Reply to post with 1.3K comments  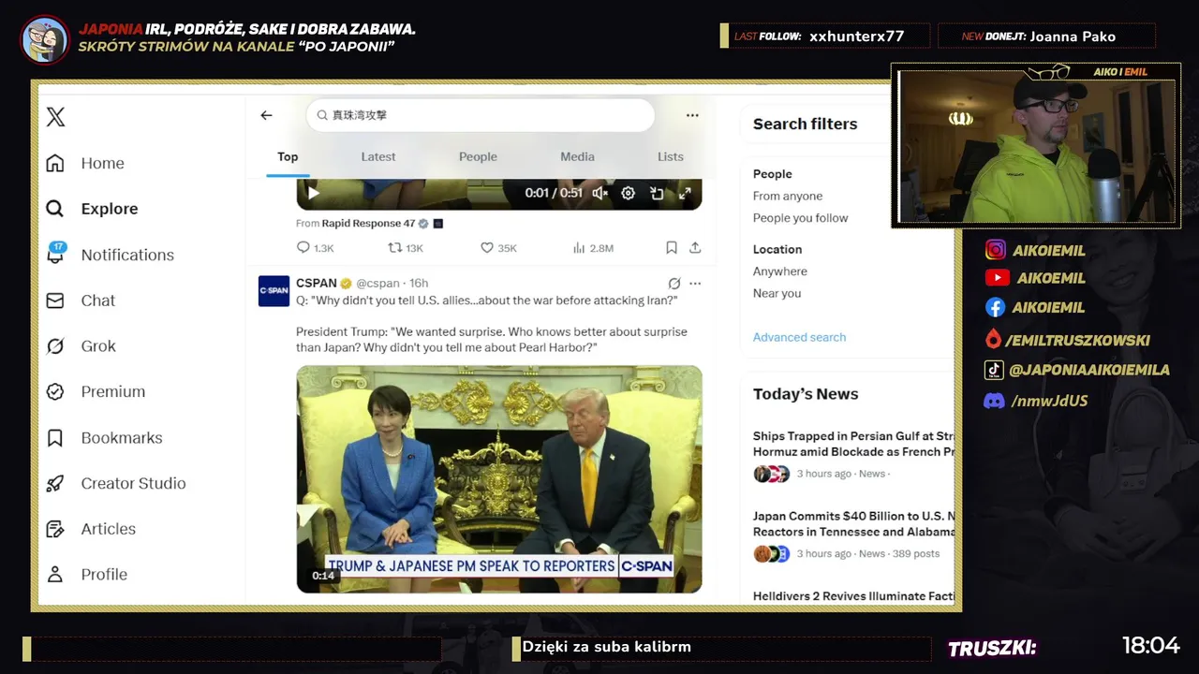click(x=315, y=248)
